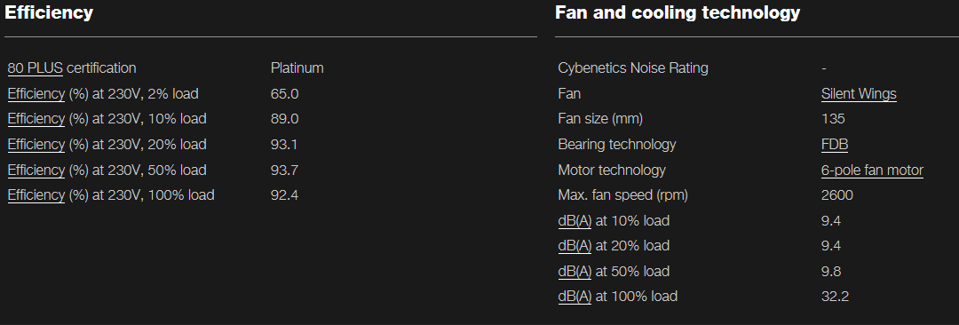The height and width of the screenshot is (325, 959).
Task: Select the Efficiency section heading
Action: 49,12
